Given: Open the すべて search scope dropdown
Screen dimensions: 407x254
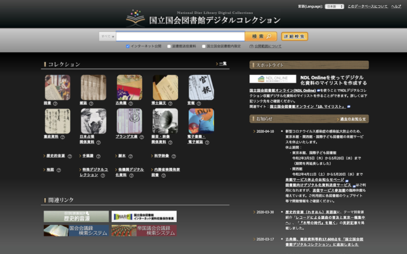Looking at the screenshot, I should click(x=107, y=36).
